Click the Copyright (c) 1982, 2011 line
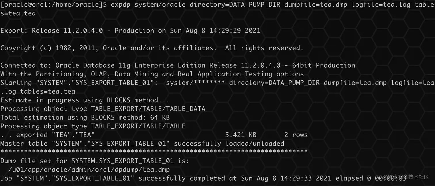This screenshot has height=186, width=435. tap(152, 48)
